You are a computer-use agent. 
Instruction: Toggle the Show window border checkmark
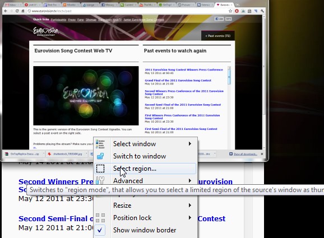point(100,230)
